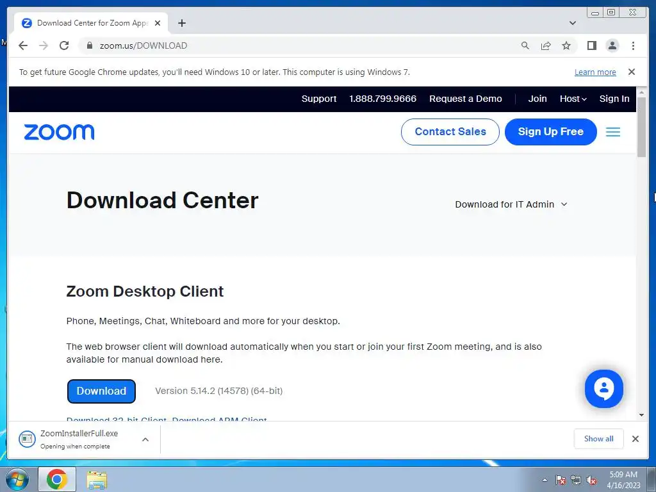This screenshot has height=492, width=656.
Task: Reload the Zoom download page
Action: click(x=64, y=45)
